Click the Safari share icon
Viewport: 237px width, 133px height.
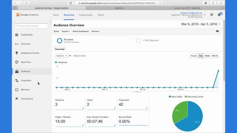pyautogui.click(x=213, y=3)
